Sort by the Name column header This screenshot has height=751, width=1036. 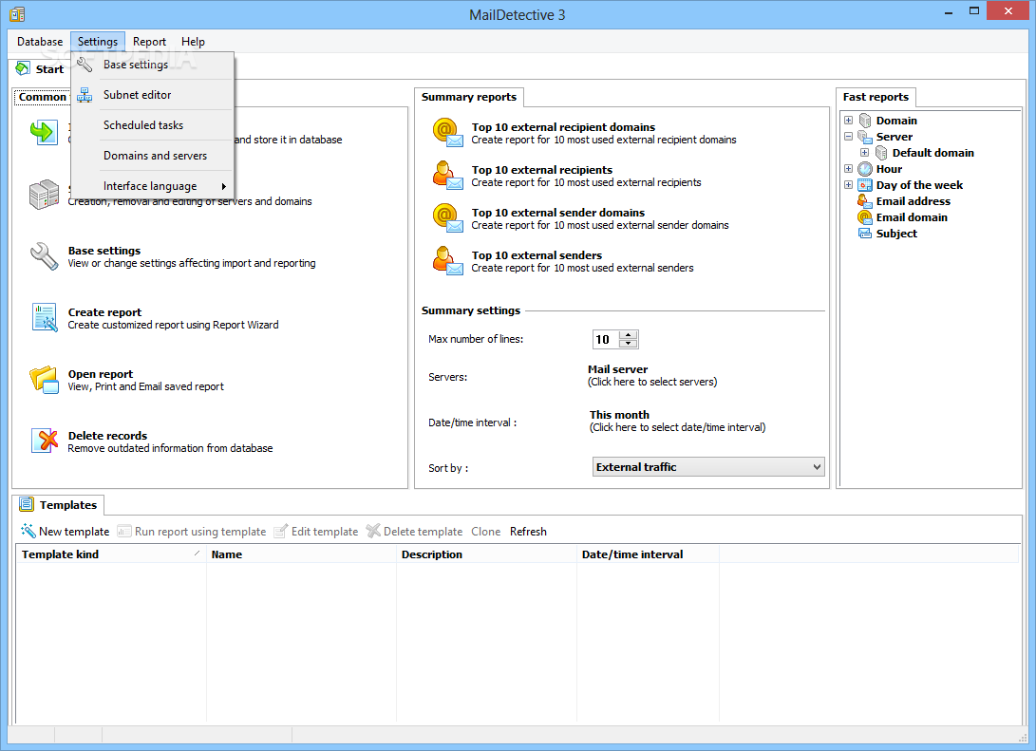301,554
